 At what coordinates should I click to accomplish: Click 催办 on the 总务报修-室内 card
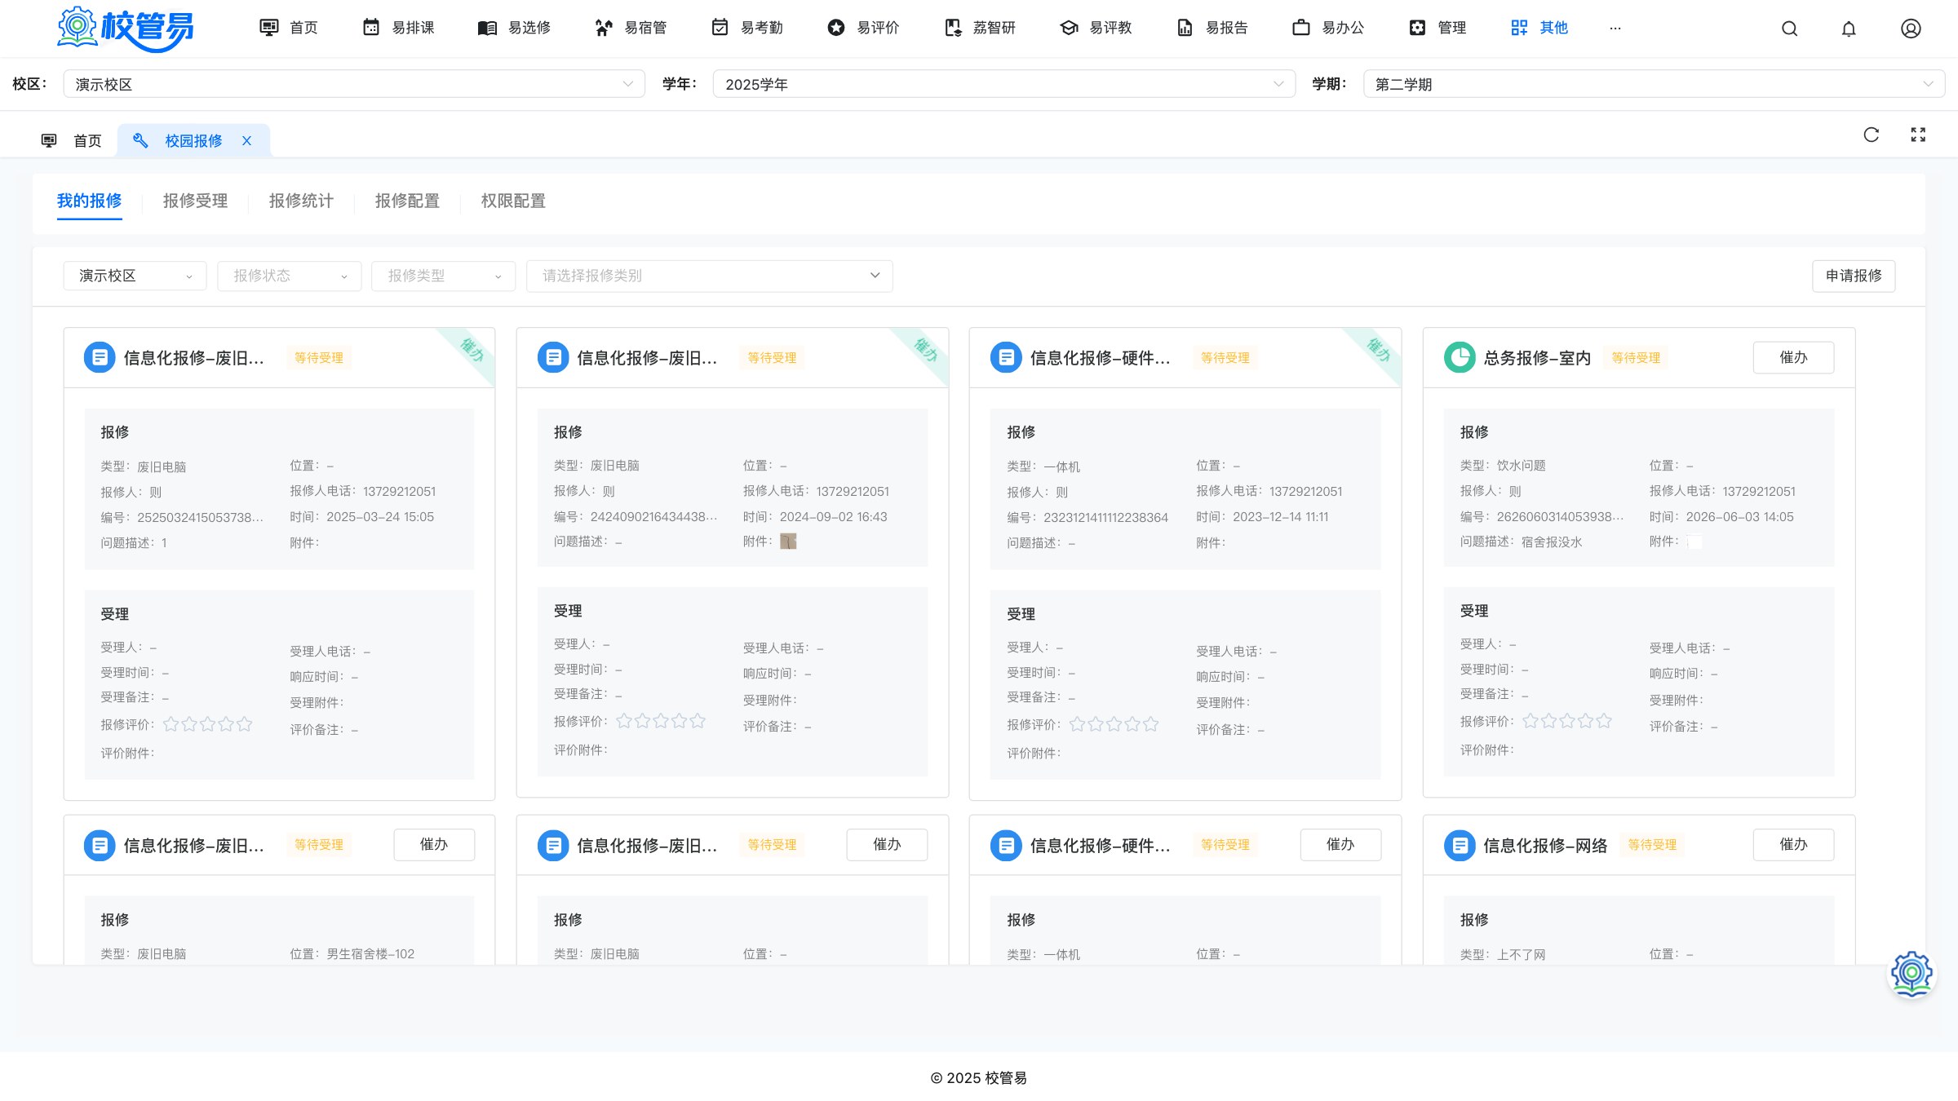tap(1793, 357)
